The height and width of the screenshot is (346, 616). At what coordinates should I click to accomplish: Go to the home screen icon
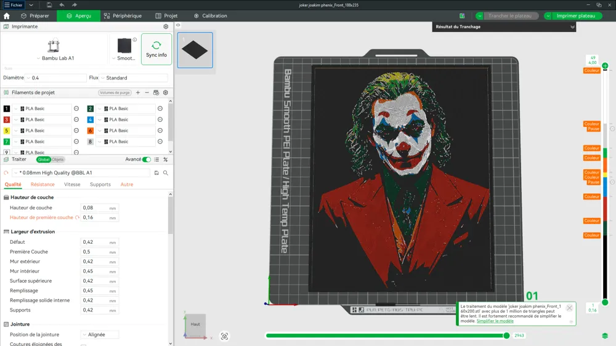[7, 16]
